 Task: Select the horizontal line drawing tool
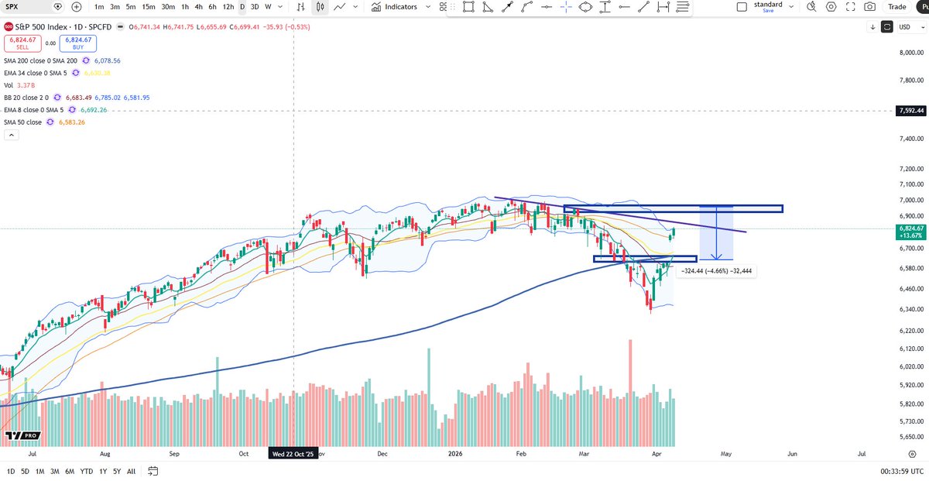(x=547, y=7)
